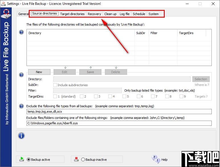The height and width of the screenshot is (167, 220).
Task: Click the green Backup active icon
Action: tap(22, 159)
